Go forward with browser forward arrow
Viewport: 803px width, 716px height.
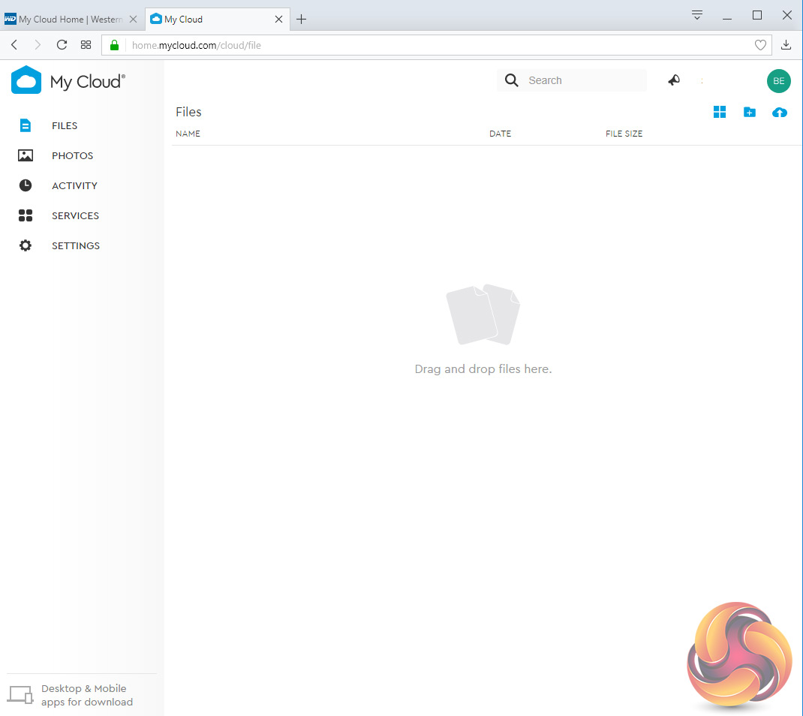[38, 45]
